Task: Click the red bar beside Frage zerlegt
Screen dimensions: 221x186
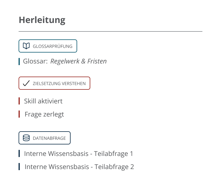Action: point(19,114)
